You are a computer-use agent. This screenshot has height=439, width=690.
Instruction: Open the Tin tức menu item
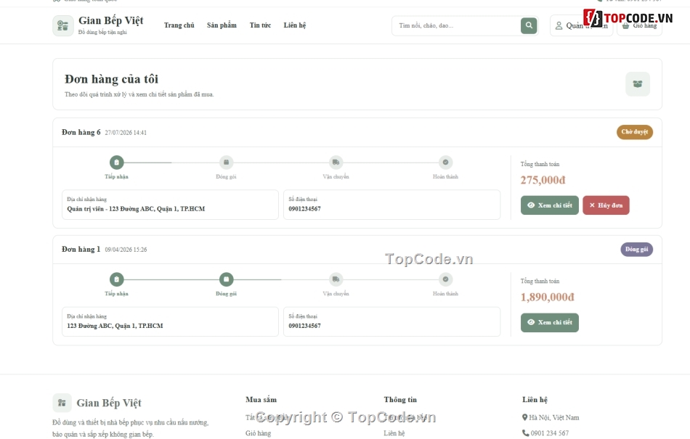(260, 25)
